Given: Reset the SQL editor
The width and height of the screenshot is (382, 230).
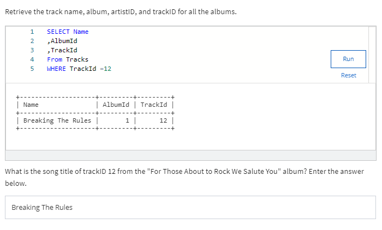Looking at the screenshot, I should [348, 75].
